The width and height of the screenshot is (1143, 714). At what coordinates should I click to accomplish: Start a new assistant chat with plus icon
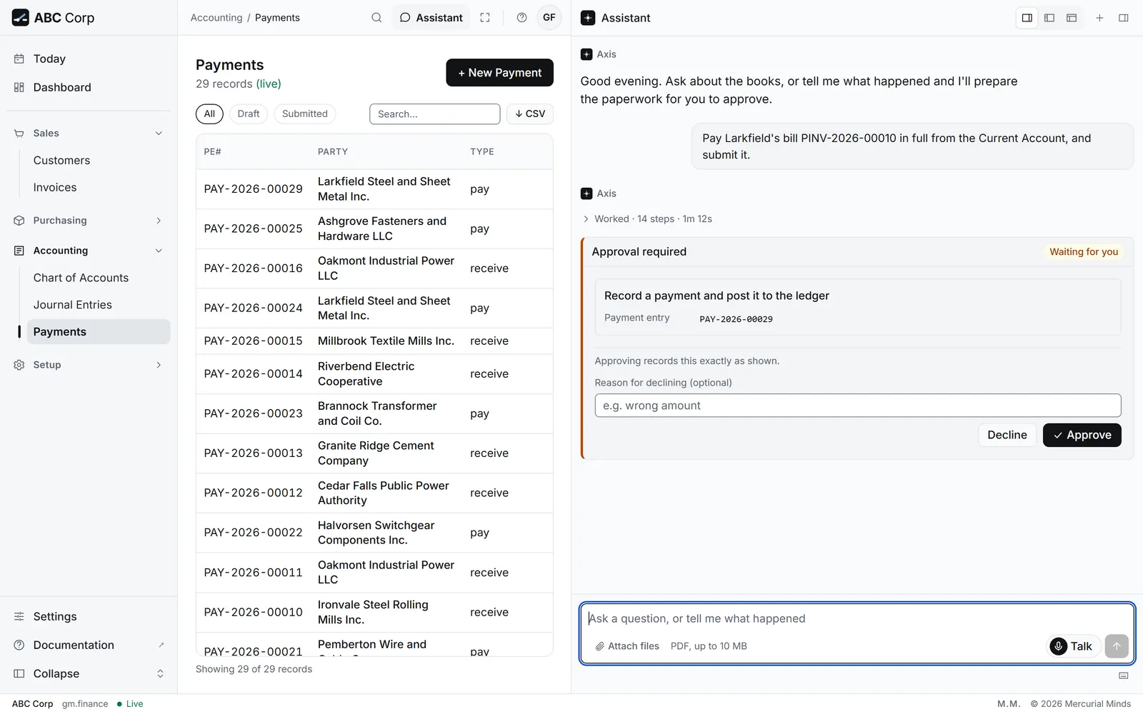pos(1100,18)
